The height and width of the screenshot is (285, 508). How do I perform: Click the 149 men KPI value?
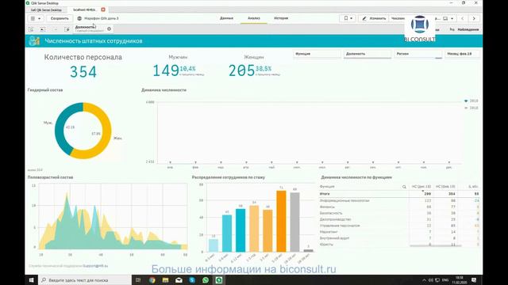[x=166, y=70]
